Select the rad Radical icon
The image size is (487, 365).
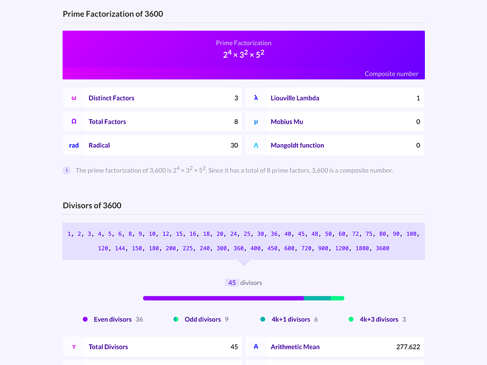point(74,145)
